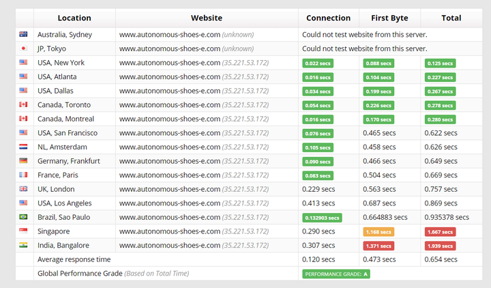Click the First Byte column header

(x=389, y=18)
